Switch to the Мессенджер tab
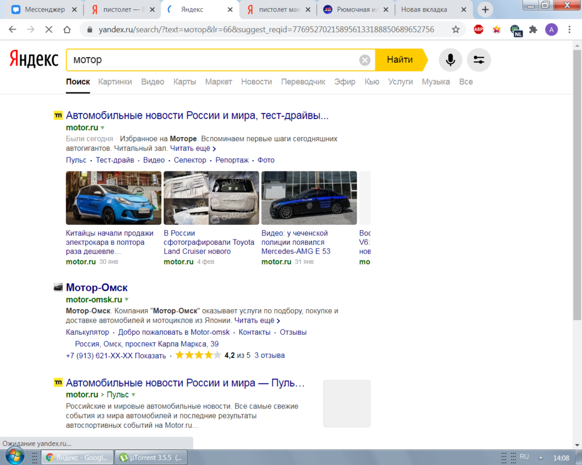 coord(45,10)
